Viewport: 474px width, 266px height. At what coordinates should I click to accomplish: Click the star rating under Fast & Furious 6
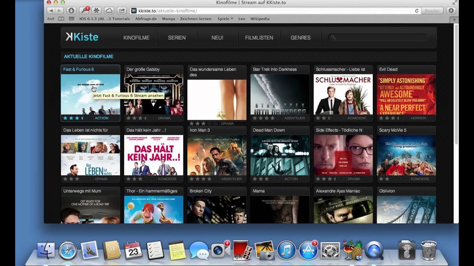78,118
